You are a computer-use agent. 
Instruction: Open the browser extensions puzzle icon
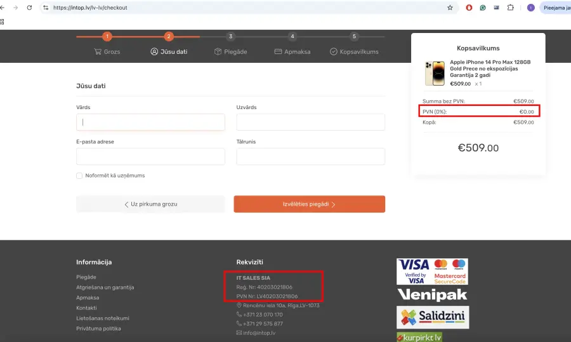point(510,8)
